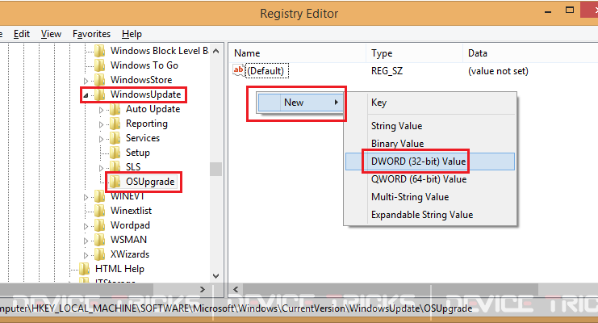Expand the XWizards tree node
The height and width of the screenshot is (323, 598).
click(x=86, y=255)
